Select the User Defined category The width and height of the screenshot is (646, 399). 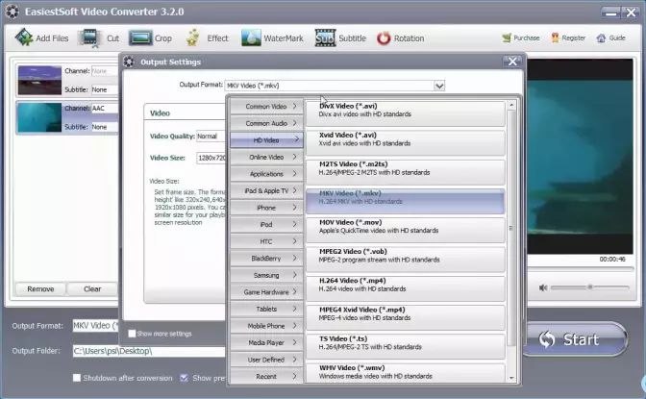pos(266,360)
